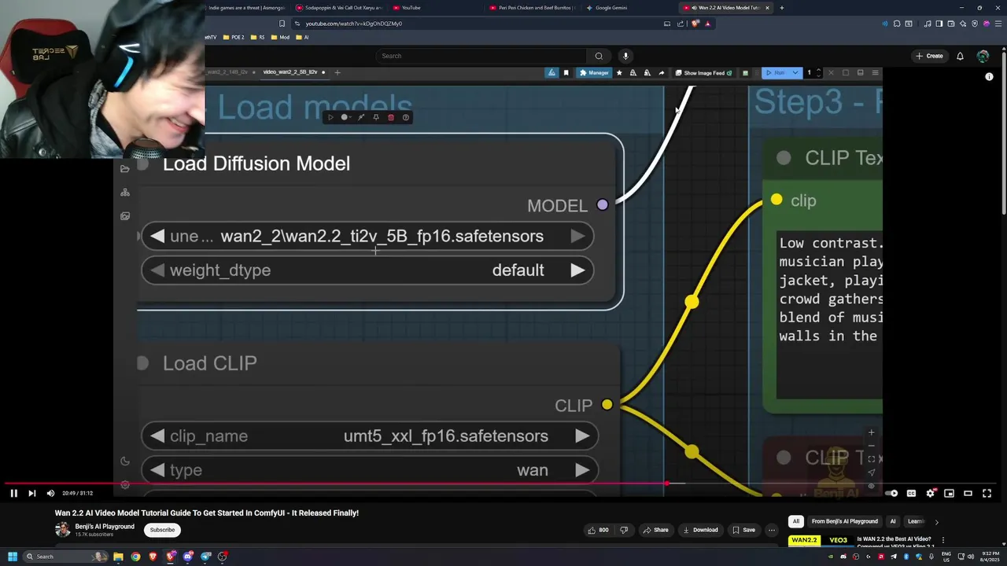Viewport: 1007px width, 566px height.
Task: Open a new browser tab
Action: click(781, 8)
